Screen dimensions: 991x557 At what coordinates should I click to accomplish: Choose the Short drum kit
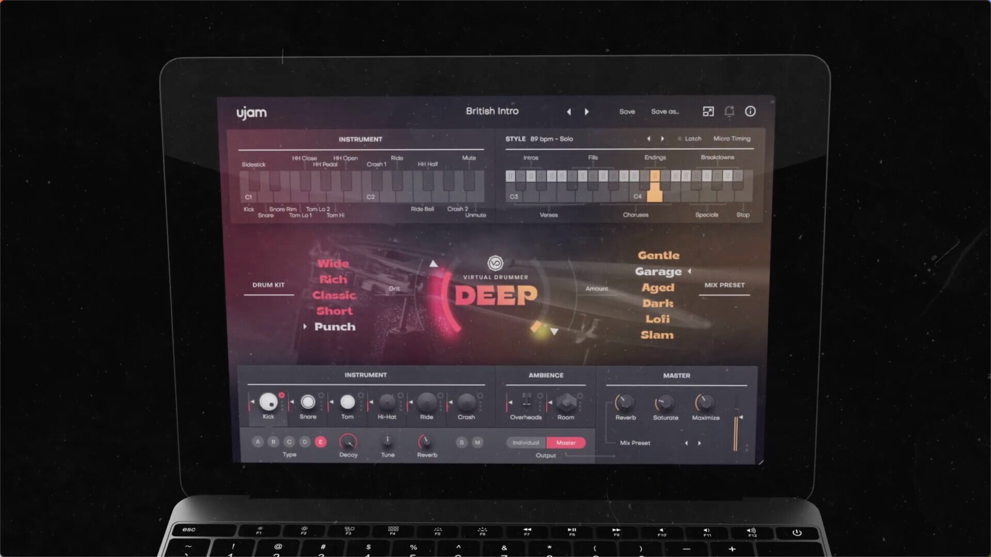(x=334, y=311)
